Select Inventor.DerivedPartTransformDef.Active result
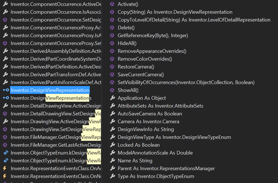Image resolution: width=278 pixels, height=183 pixels. (x=56, y=74)
